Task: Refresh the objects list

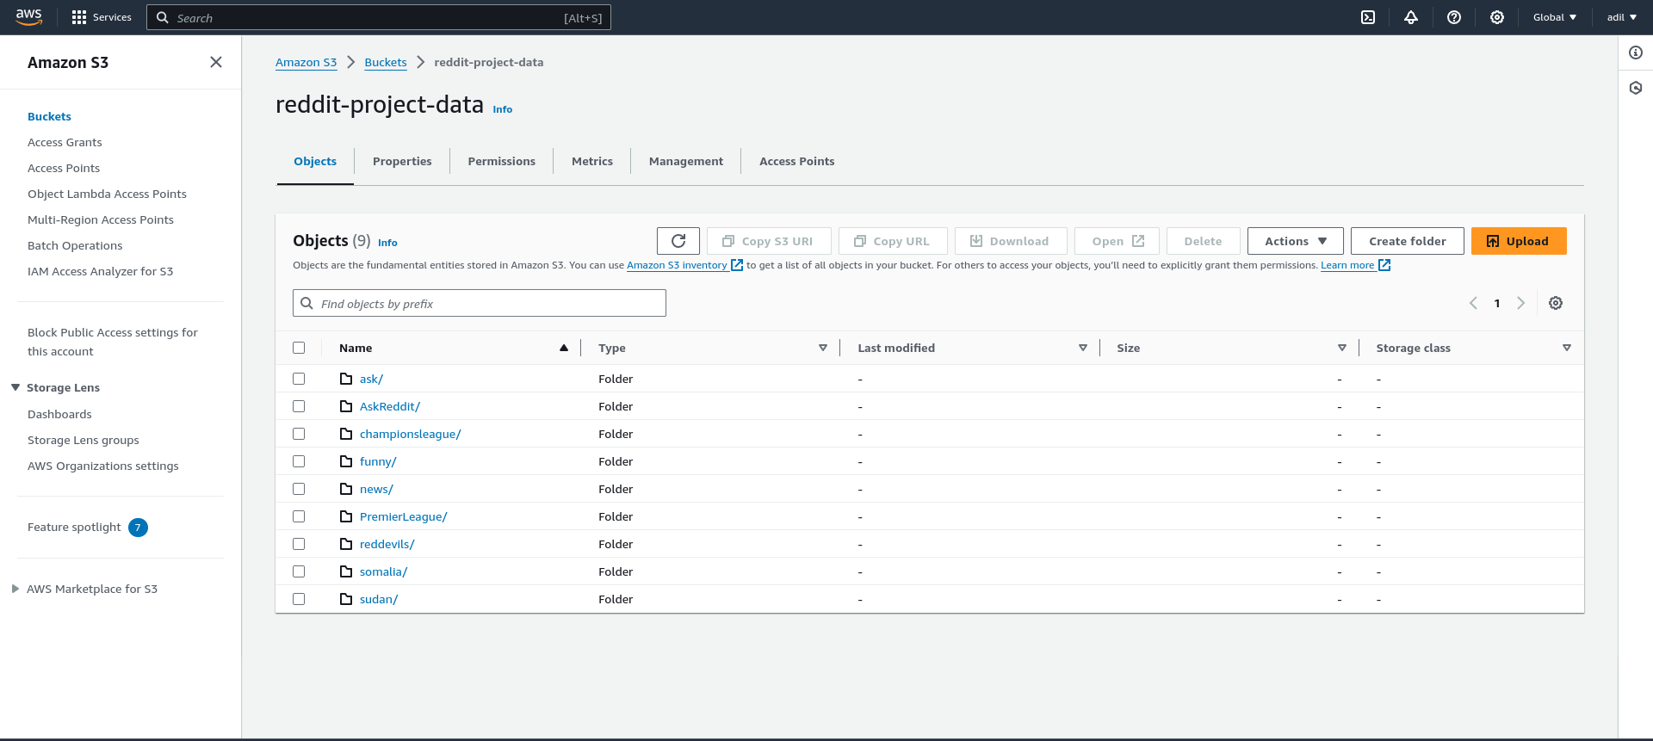Action: (678, 241)
